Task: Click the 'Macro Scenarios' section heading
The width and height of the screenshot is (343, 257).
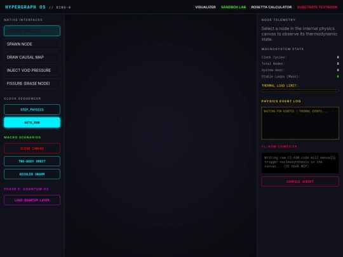Action: pos(22,137)
